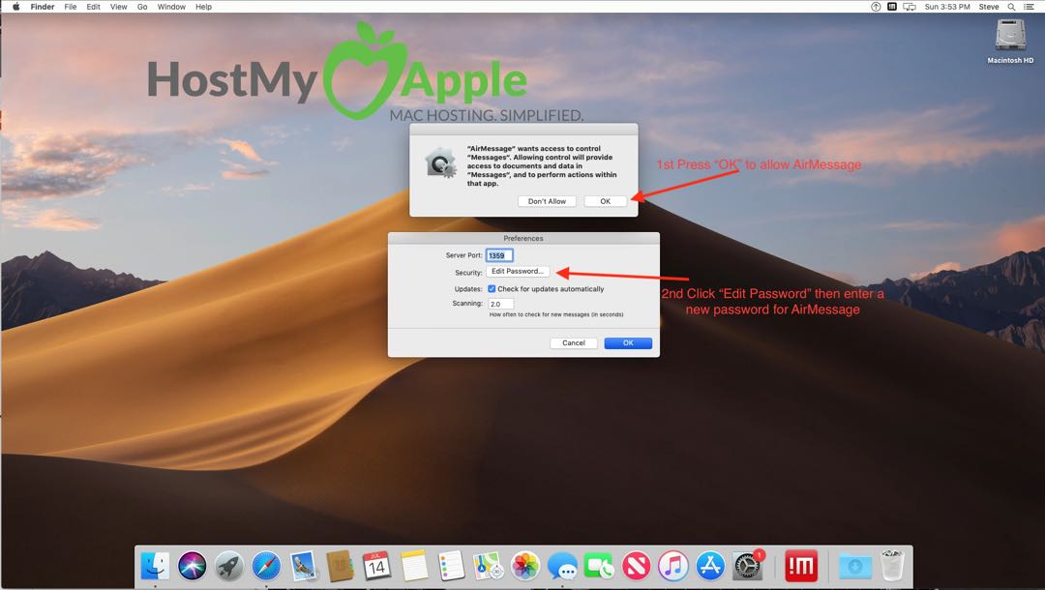Click the Sun 3:53 PM clock
This screenshot has height=590, width=1045.
tap(947, 7)
